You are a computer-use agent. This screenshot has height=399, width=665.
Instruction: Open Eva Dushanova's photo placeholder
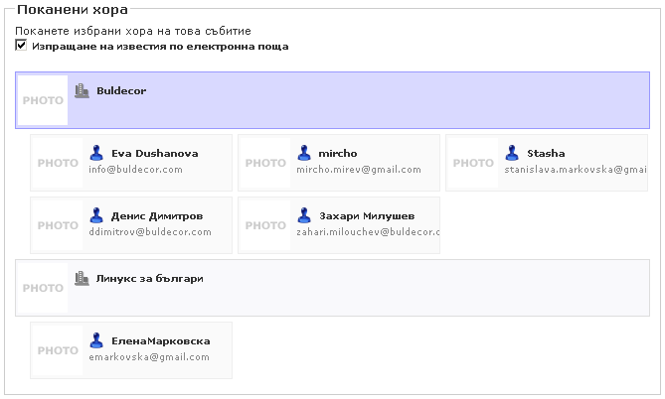[x=57, y=163]
